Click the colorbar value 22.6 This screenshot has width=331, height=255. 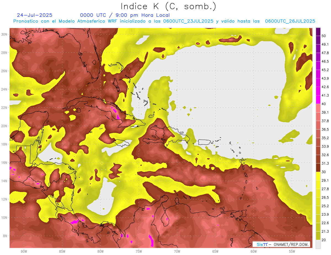pos(325,223)
